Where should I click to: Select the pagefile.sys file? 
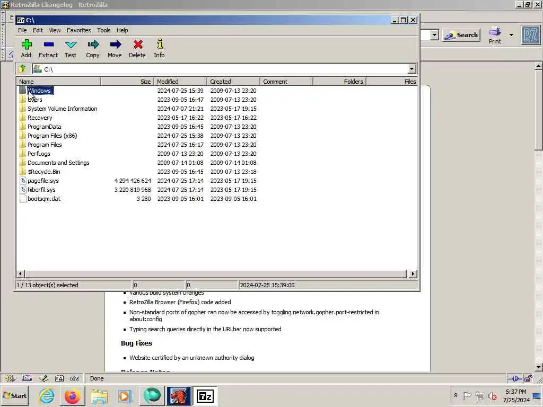pos(43,181)
